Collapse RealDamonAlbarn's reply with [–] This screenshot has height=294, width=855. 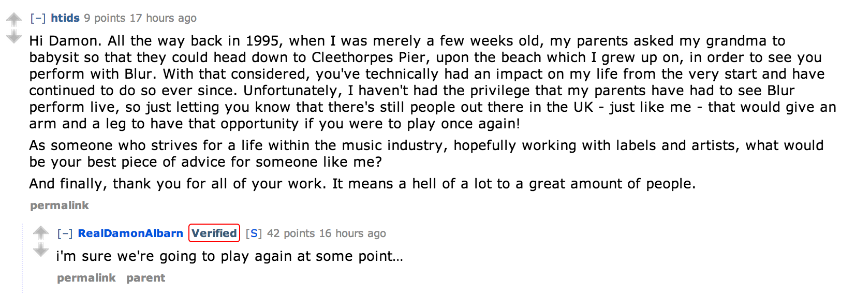click(x=65, y=233)
